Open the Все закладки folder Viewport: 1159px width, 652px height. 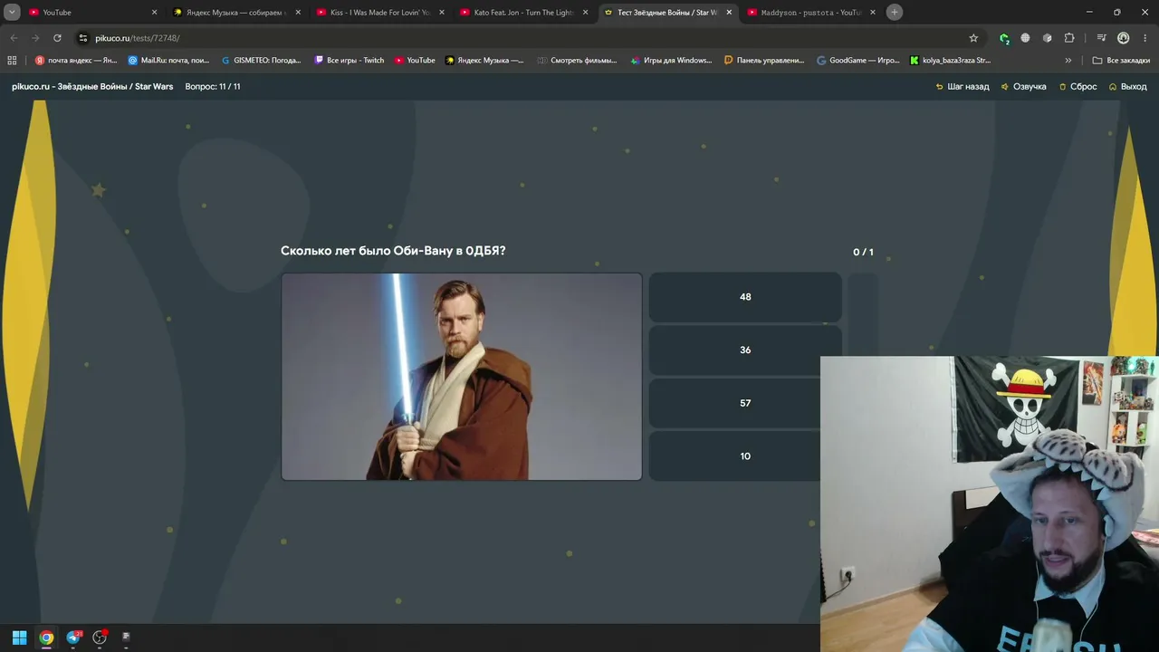click(1121, 61)
